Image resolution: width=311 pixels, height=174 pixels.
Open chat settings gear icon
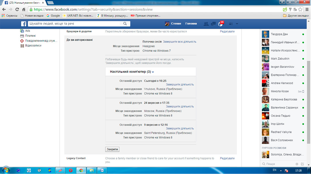tap(297, 164)
